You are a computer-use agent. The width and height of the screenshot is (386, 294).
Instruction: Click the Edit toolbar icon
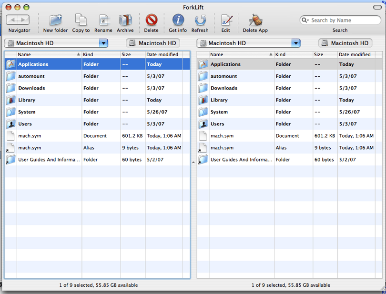(226, 20)
